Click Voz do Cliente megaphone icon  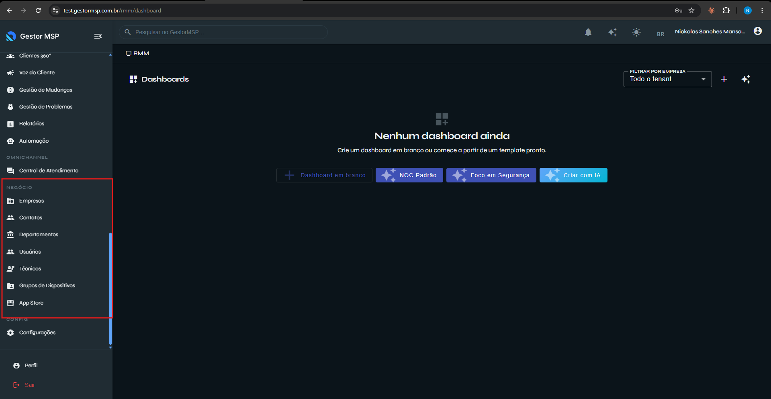pyautogui.click(x=10, y=73)
